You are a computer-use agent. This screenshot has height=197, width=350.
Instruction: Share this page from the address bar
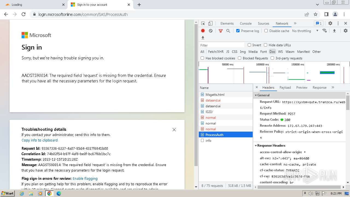pyautogui.click(x=307, y=14)
